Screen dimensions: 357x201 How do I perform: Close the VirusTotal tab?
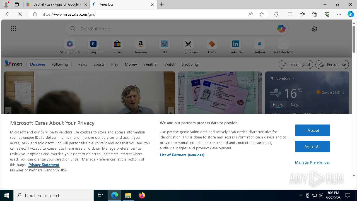pyautogui.click(x=152, y=4)
